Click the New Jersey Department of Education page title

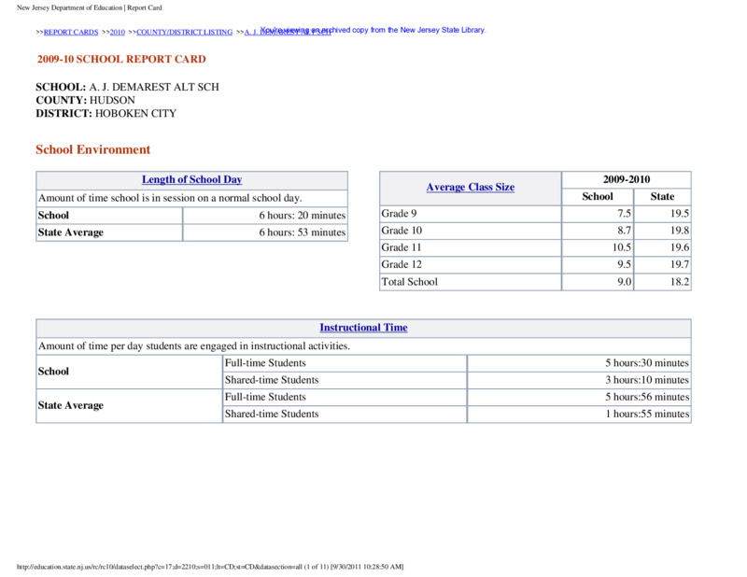click(89, 8)
